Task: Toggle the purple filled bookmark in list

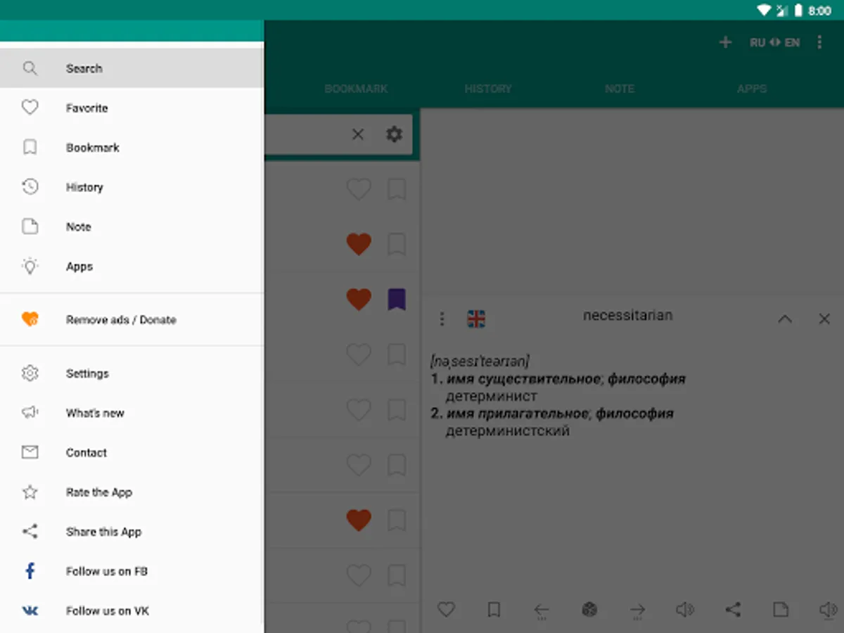Action: (x=397, y=299)
